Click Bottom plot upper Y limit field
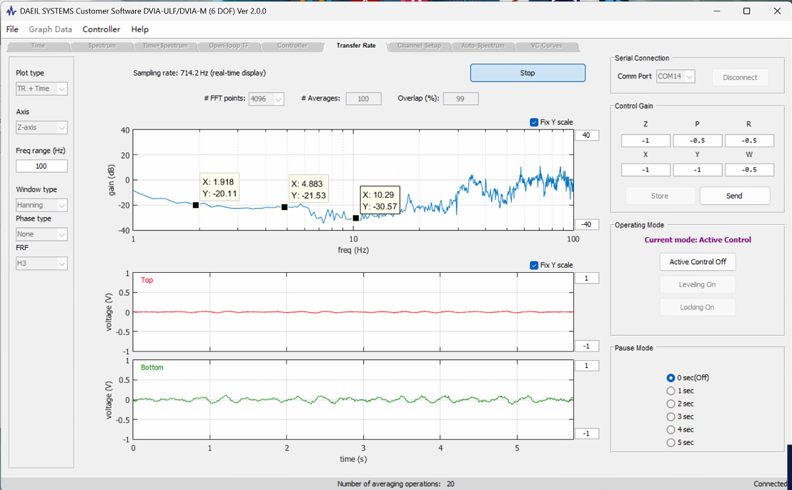The width and height of the screenshot is (792, 490). coord(587,366)
